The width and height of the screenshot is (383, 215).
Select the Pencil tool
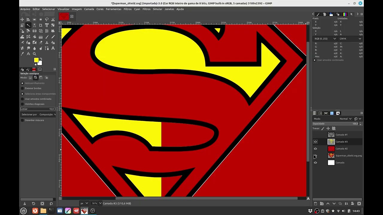(x=53, y=37)
